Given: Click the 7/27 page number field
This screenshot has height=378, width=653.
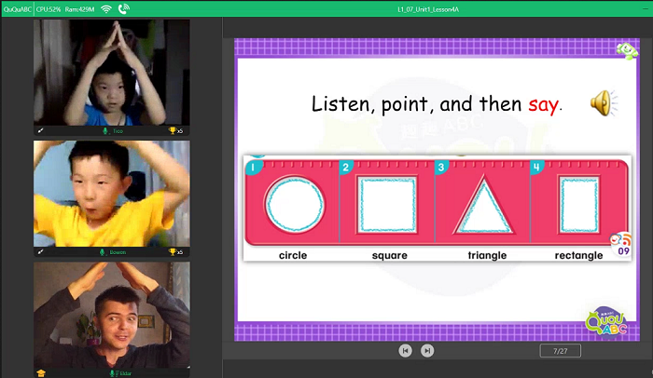Looking at the screenshot, I should pos(560,350).
